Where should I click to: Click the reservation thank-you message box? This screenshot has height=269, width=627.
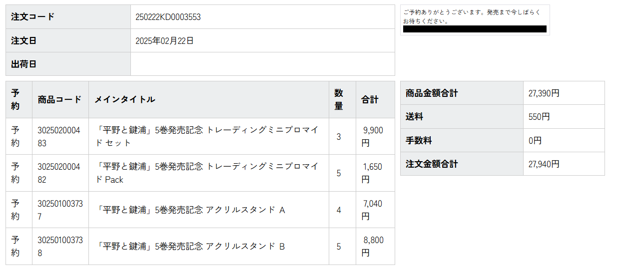pos(475,20)
